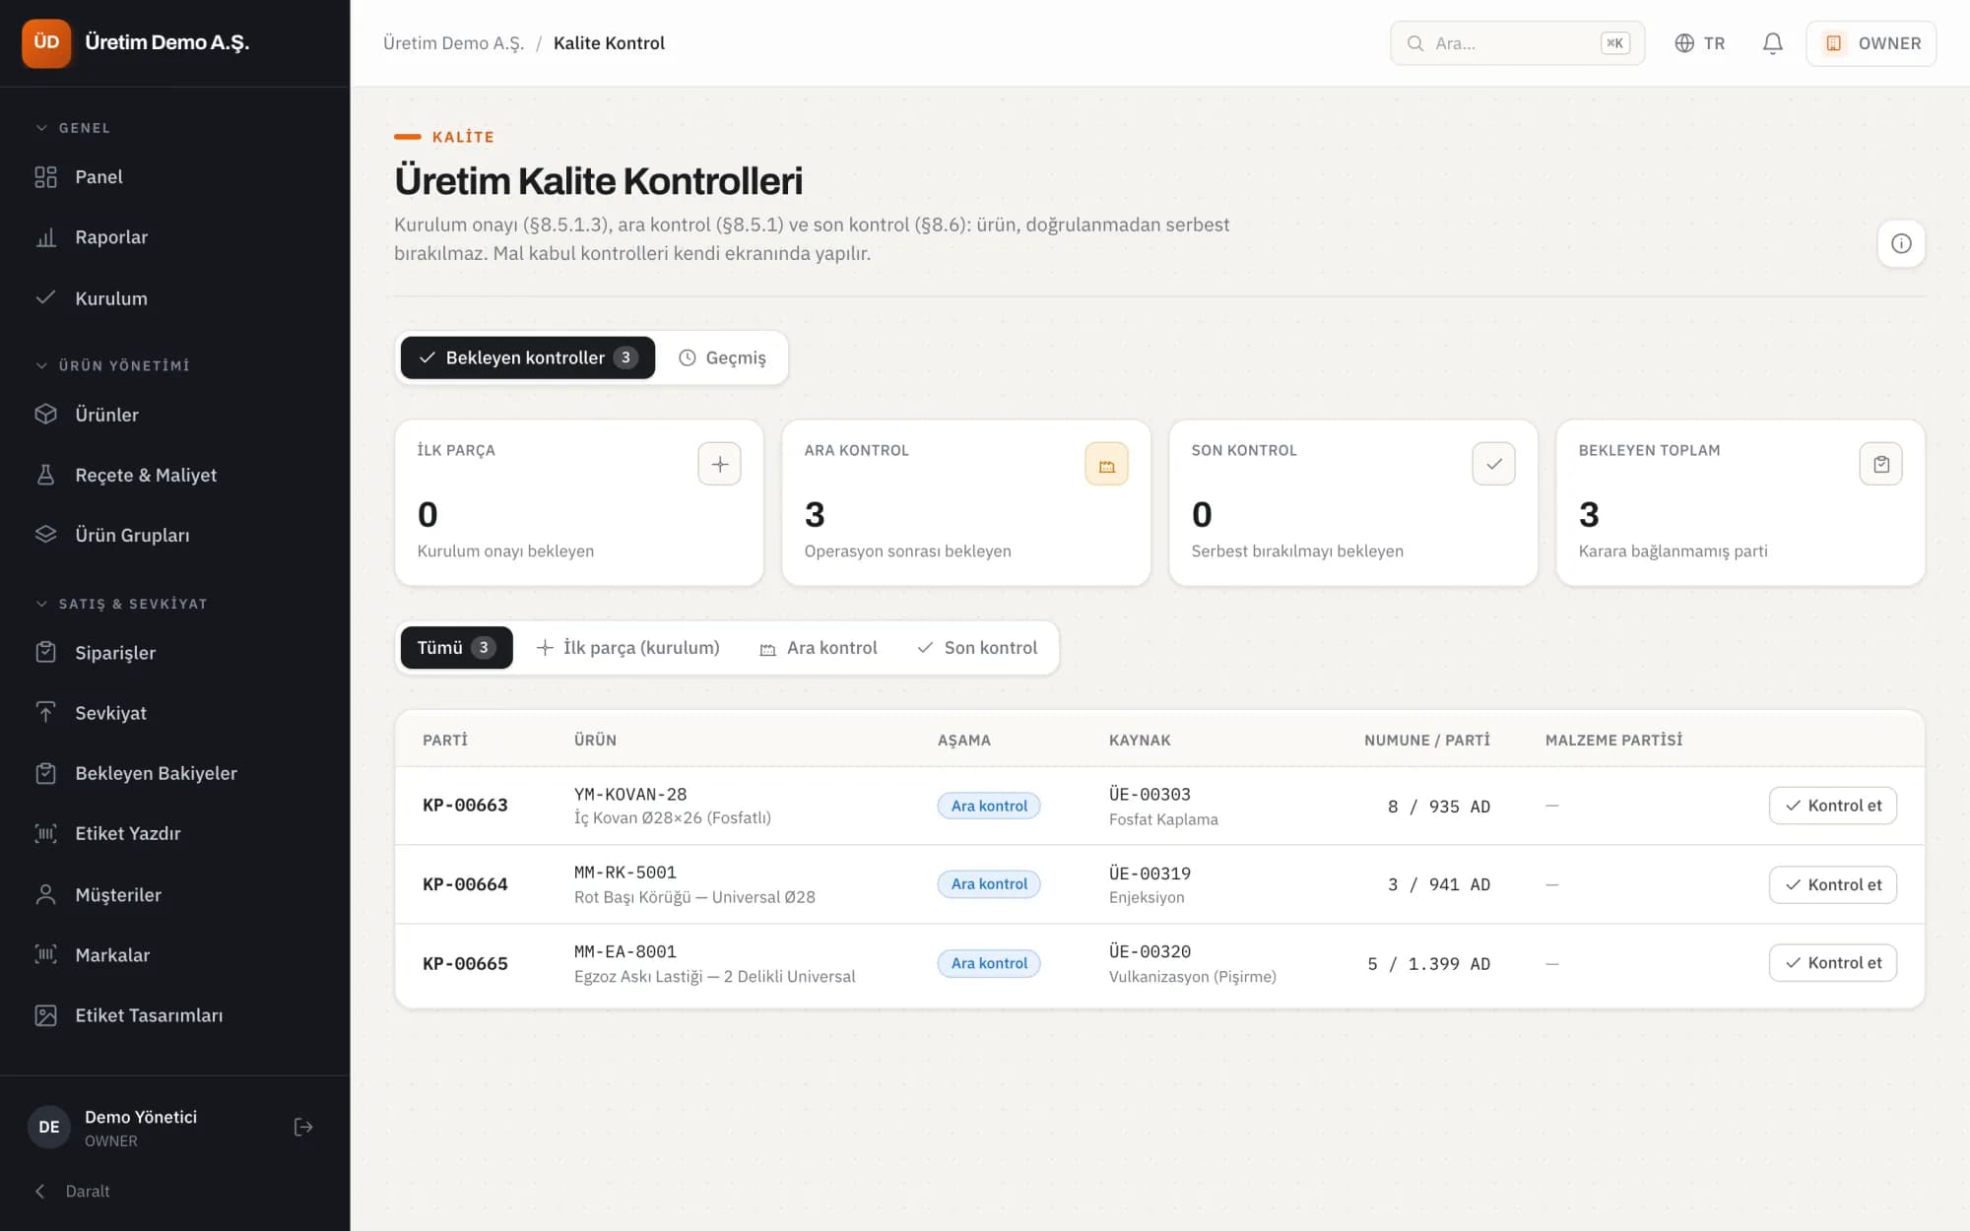
Task: Open the Panel dashboard icon in sidebar
Action: tap(45, 177)
